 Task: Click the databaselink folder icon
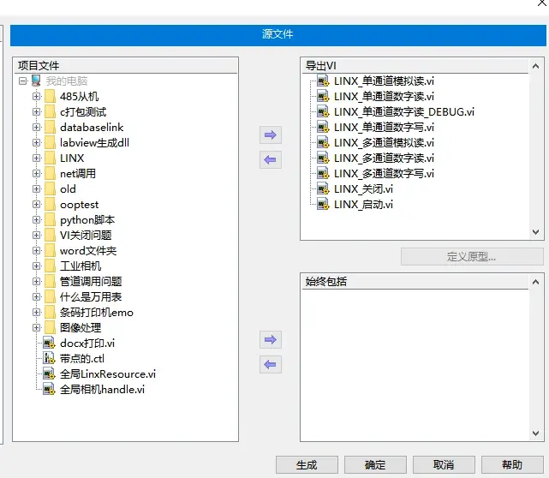(50, 127)
